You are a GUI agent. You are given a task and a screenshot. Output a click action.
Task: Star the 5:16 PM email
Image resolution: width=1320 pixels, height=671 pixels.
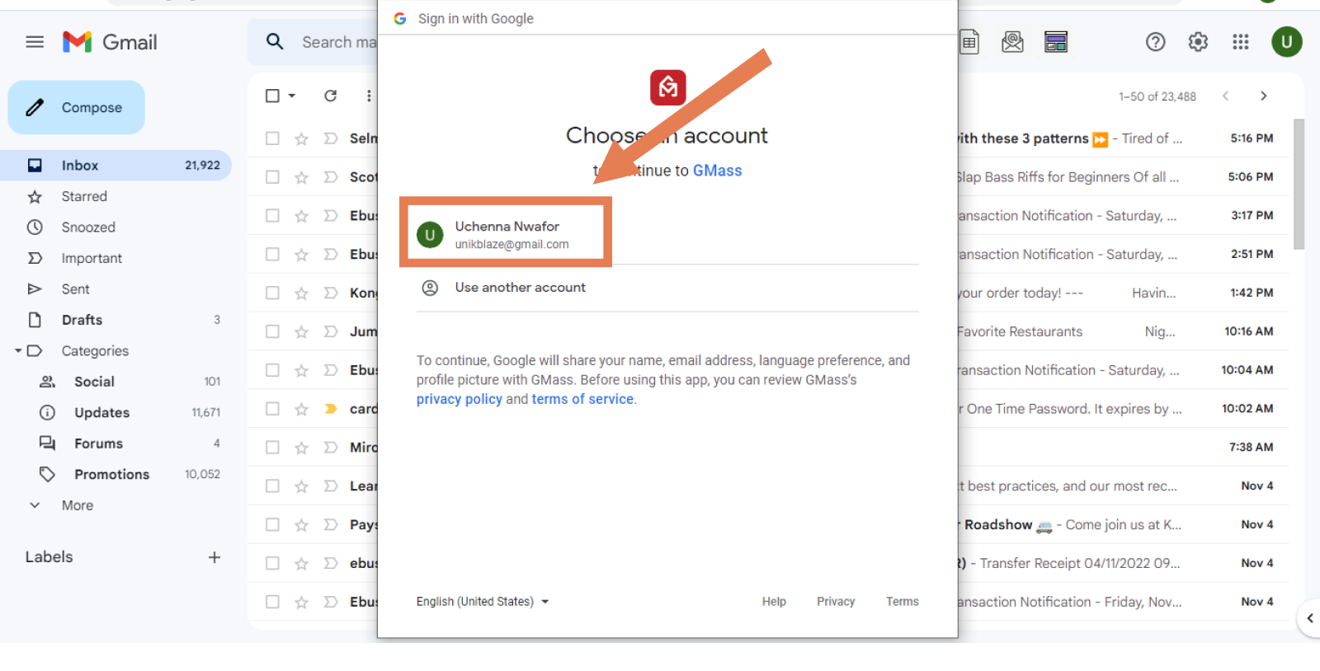coord(301,138)
